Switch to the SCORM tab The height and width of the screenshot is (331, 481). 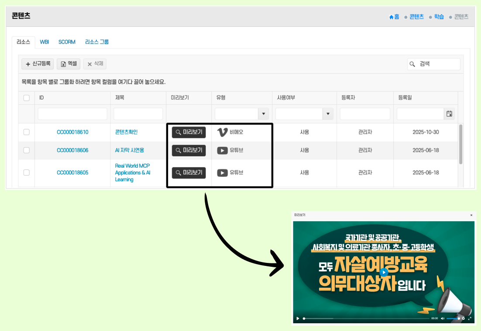pos(66,42)
